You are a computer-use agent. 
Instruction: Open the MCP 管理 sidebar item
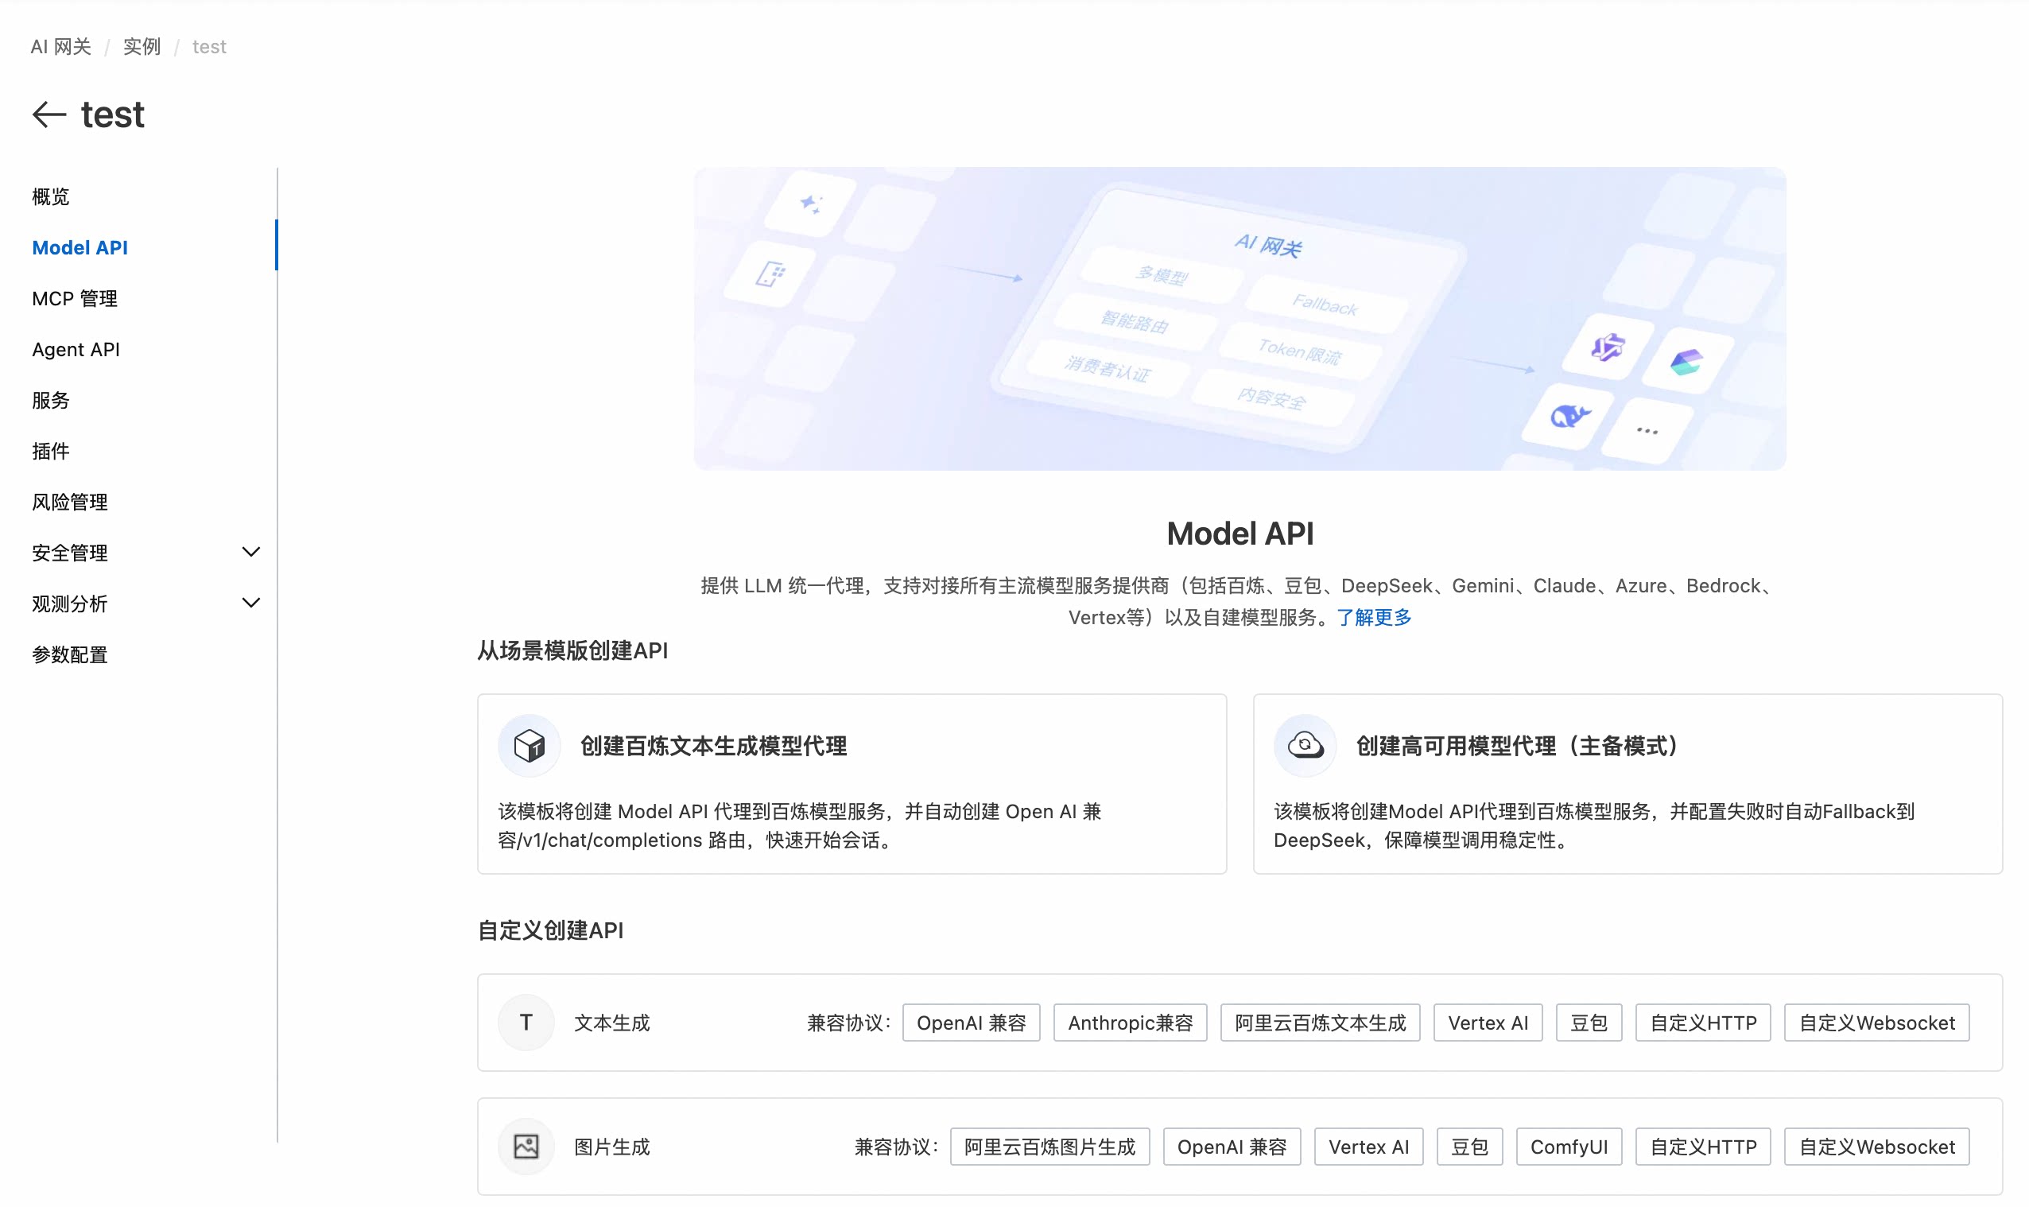(x=75, y=298)
